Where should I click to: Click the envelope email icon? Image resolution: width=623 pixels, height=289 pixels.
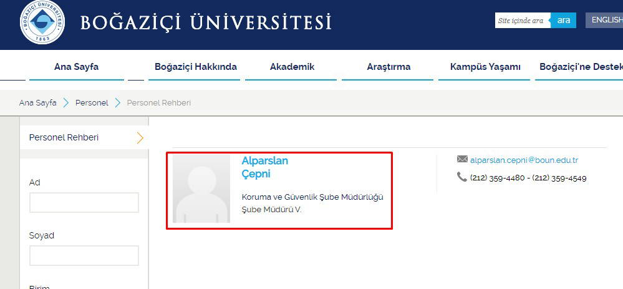click(462, 160)
